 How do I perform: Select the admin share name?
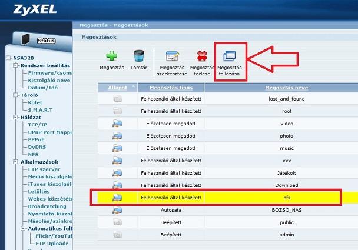[287, 235]
